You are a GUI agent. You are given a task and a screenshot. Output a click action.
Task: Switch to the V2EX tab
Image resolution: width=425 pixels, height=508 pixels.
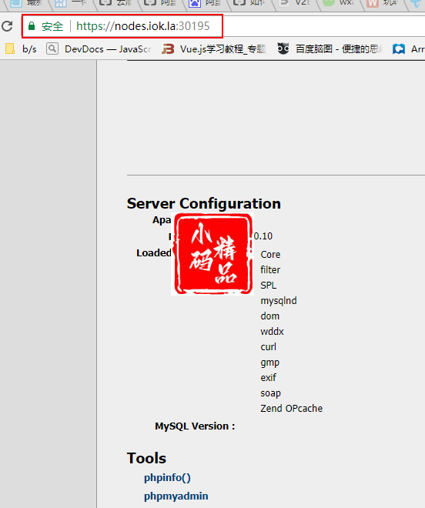tap(293, 3)
